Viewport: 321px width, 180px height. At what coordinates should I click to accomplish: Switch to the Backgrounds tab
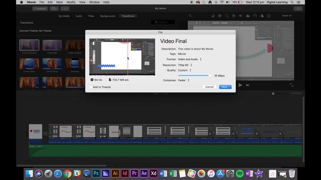(108, 16)
